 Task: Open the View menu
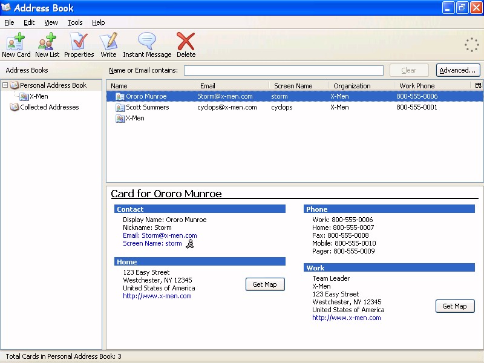51,22
